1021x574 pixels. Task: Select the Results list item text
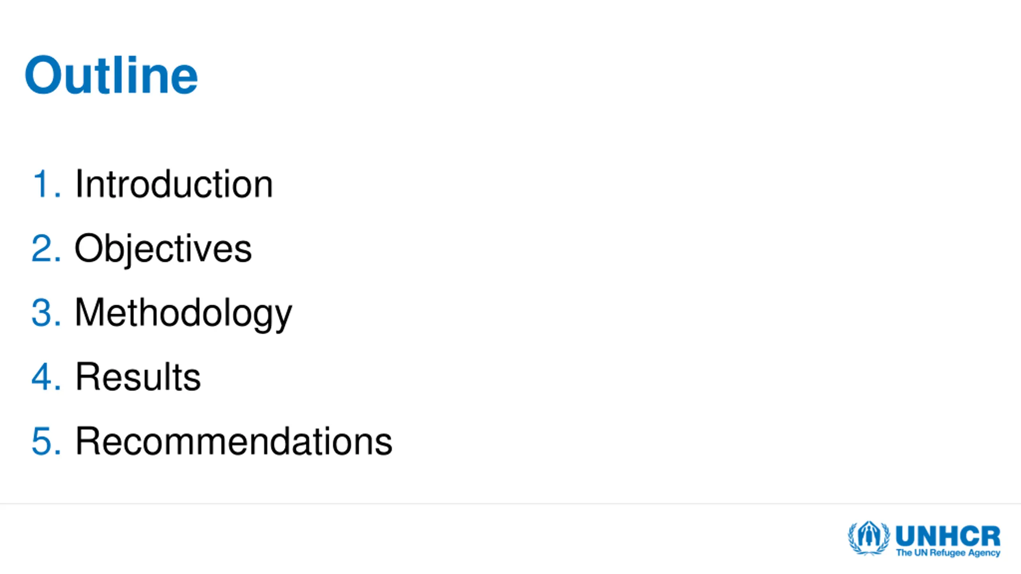tap(138, 377)
